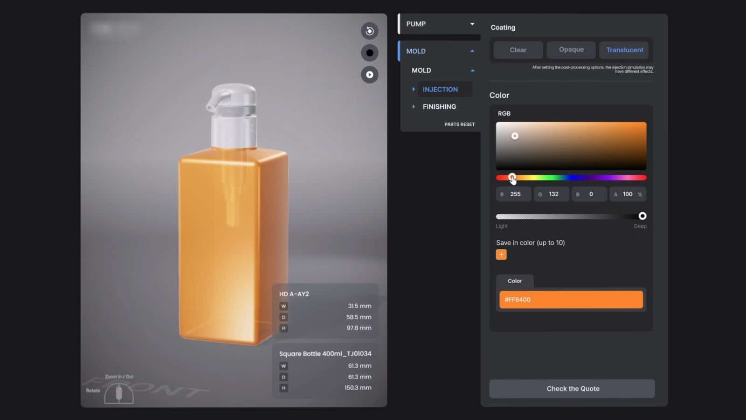
Task: Click the 31.5 mm width value
Action: pyautogui.click(x=359, y=306)
